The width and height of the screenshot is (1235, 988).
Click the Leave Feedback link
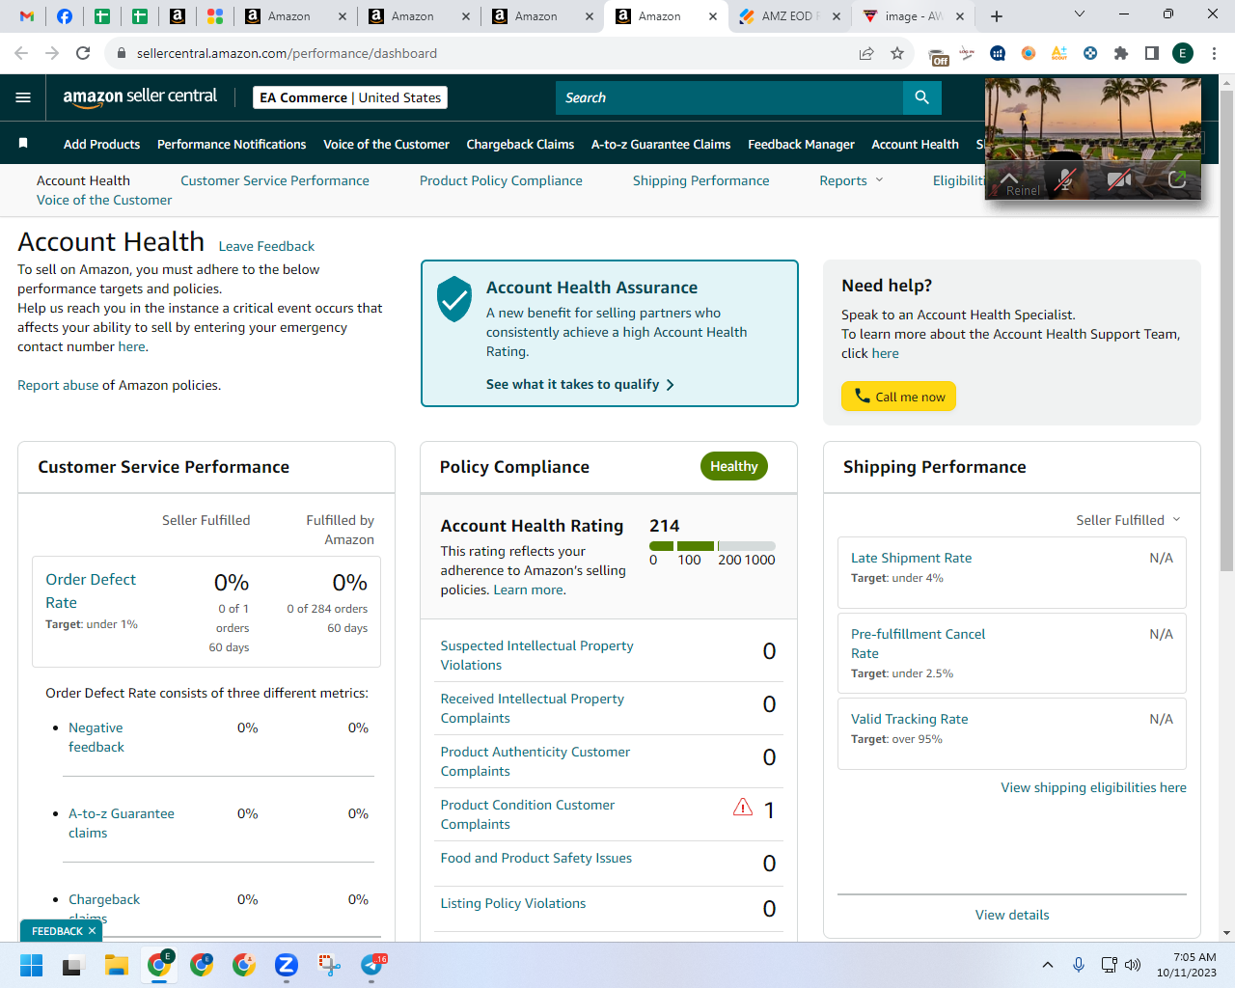pyautogui.click(x=266, y=246)
